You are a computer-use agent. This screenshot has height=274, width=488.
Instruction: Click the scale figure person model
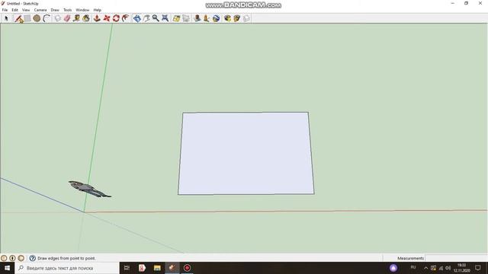coord(89,189)
